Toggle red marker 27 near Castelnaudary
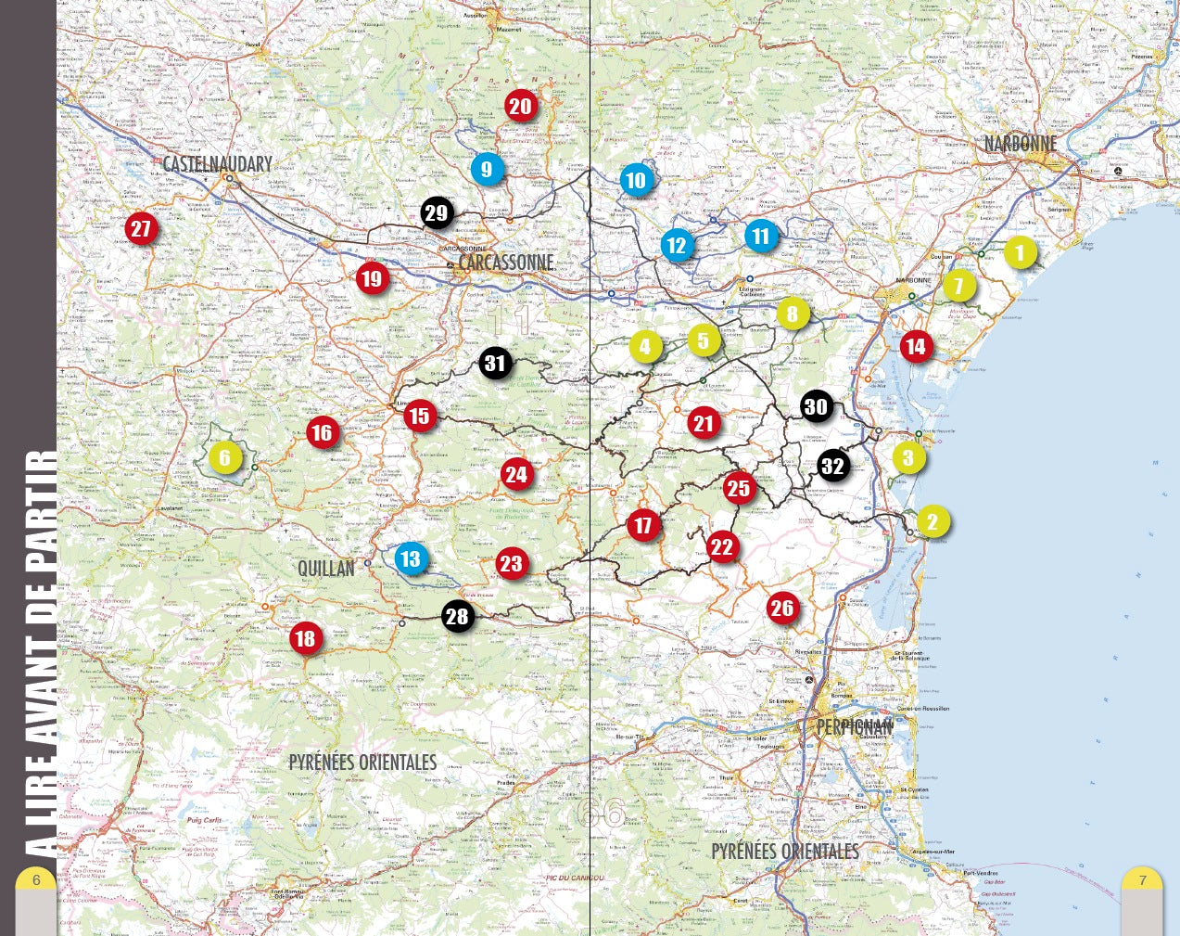The image size is (1180, 936). click(140, 227)
